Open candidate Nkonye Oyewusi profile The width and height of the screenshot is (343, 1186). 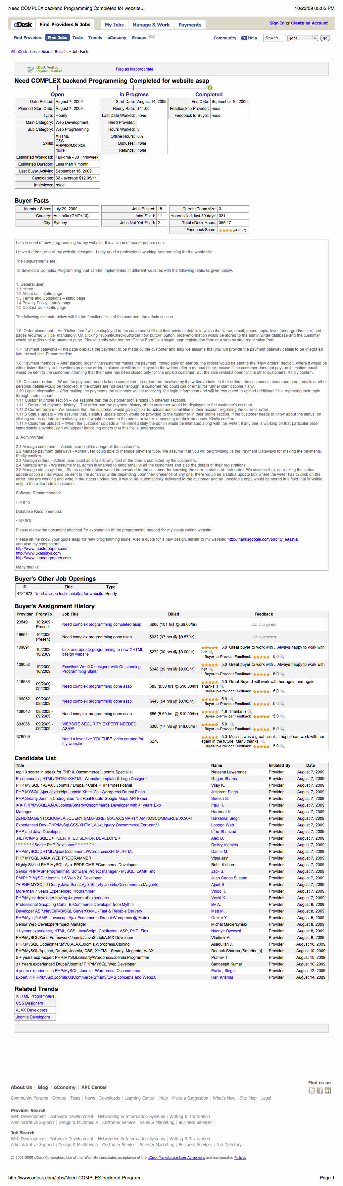[x=225, y=931]
